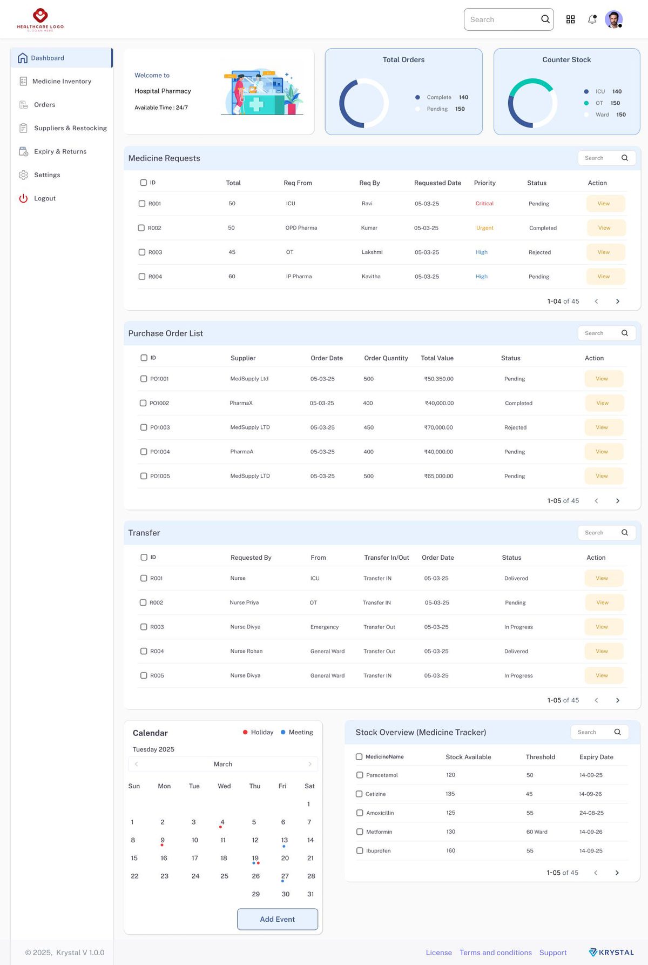Click search icon in Transfer panel
Screen dimensions: 648x965
pos(625,532)
